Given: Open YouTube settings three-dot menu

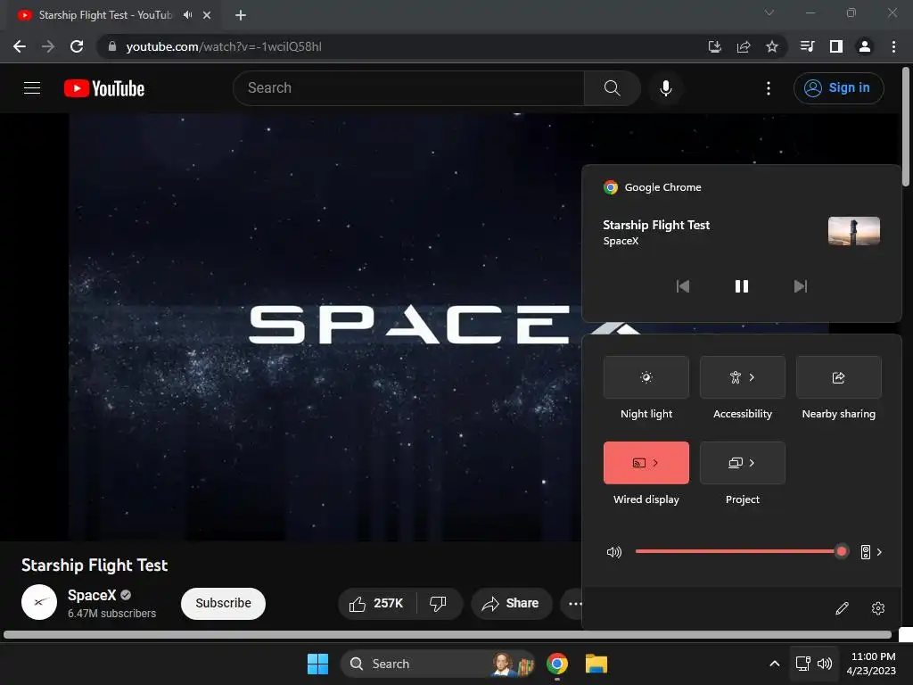Looking at the screenshot, I should coord(769,88).
